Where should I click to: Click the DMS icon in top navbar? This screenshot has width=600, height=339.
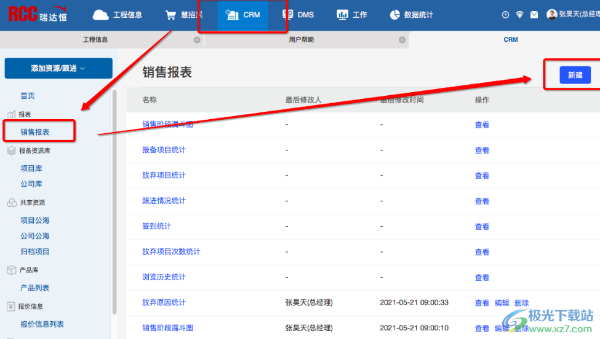pyautogui.click(x=287, y=15)
